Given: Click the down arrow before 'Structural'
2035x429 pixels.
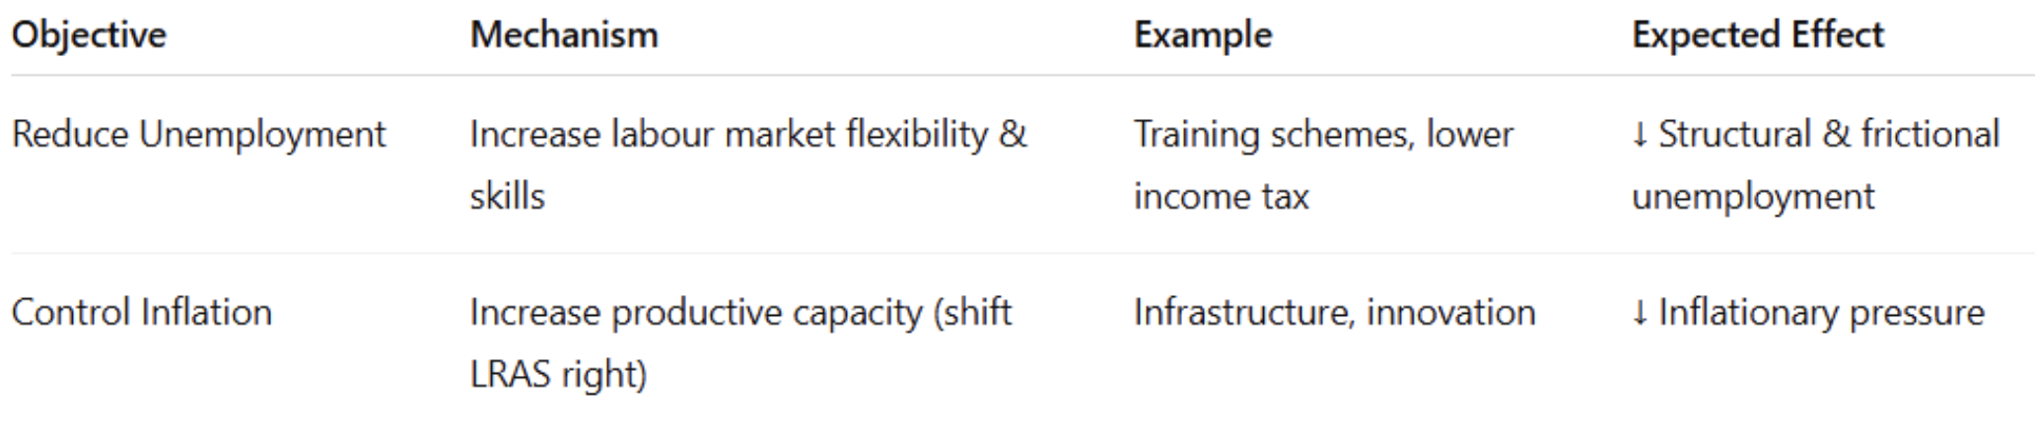Looking at the screenshot, I should click(1640, 135).
